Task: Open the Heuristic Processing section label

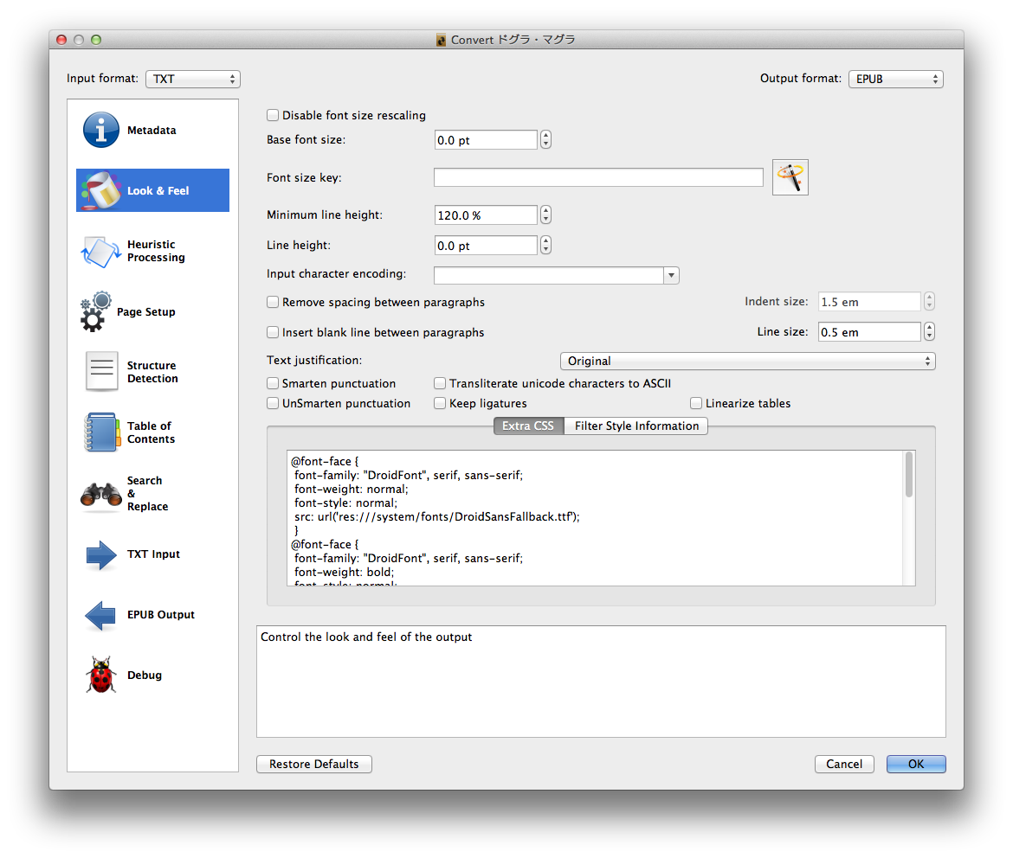Action: click(156, 251)
